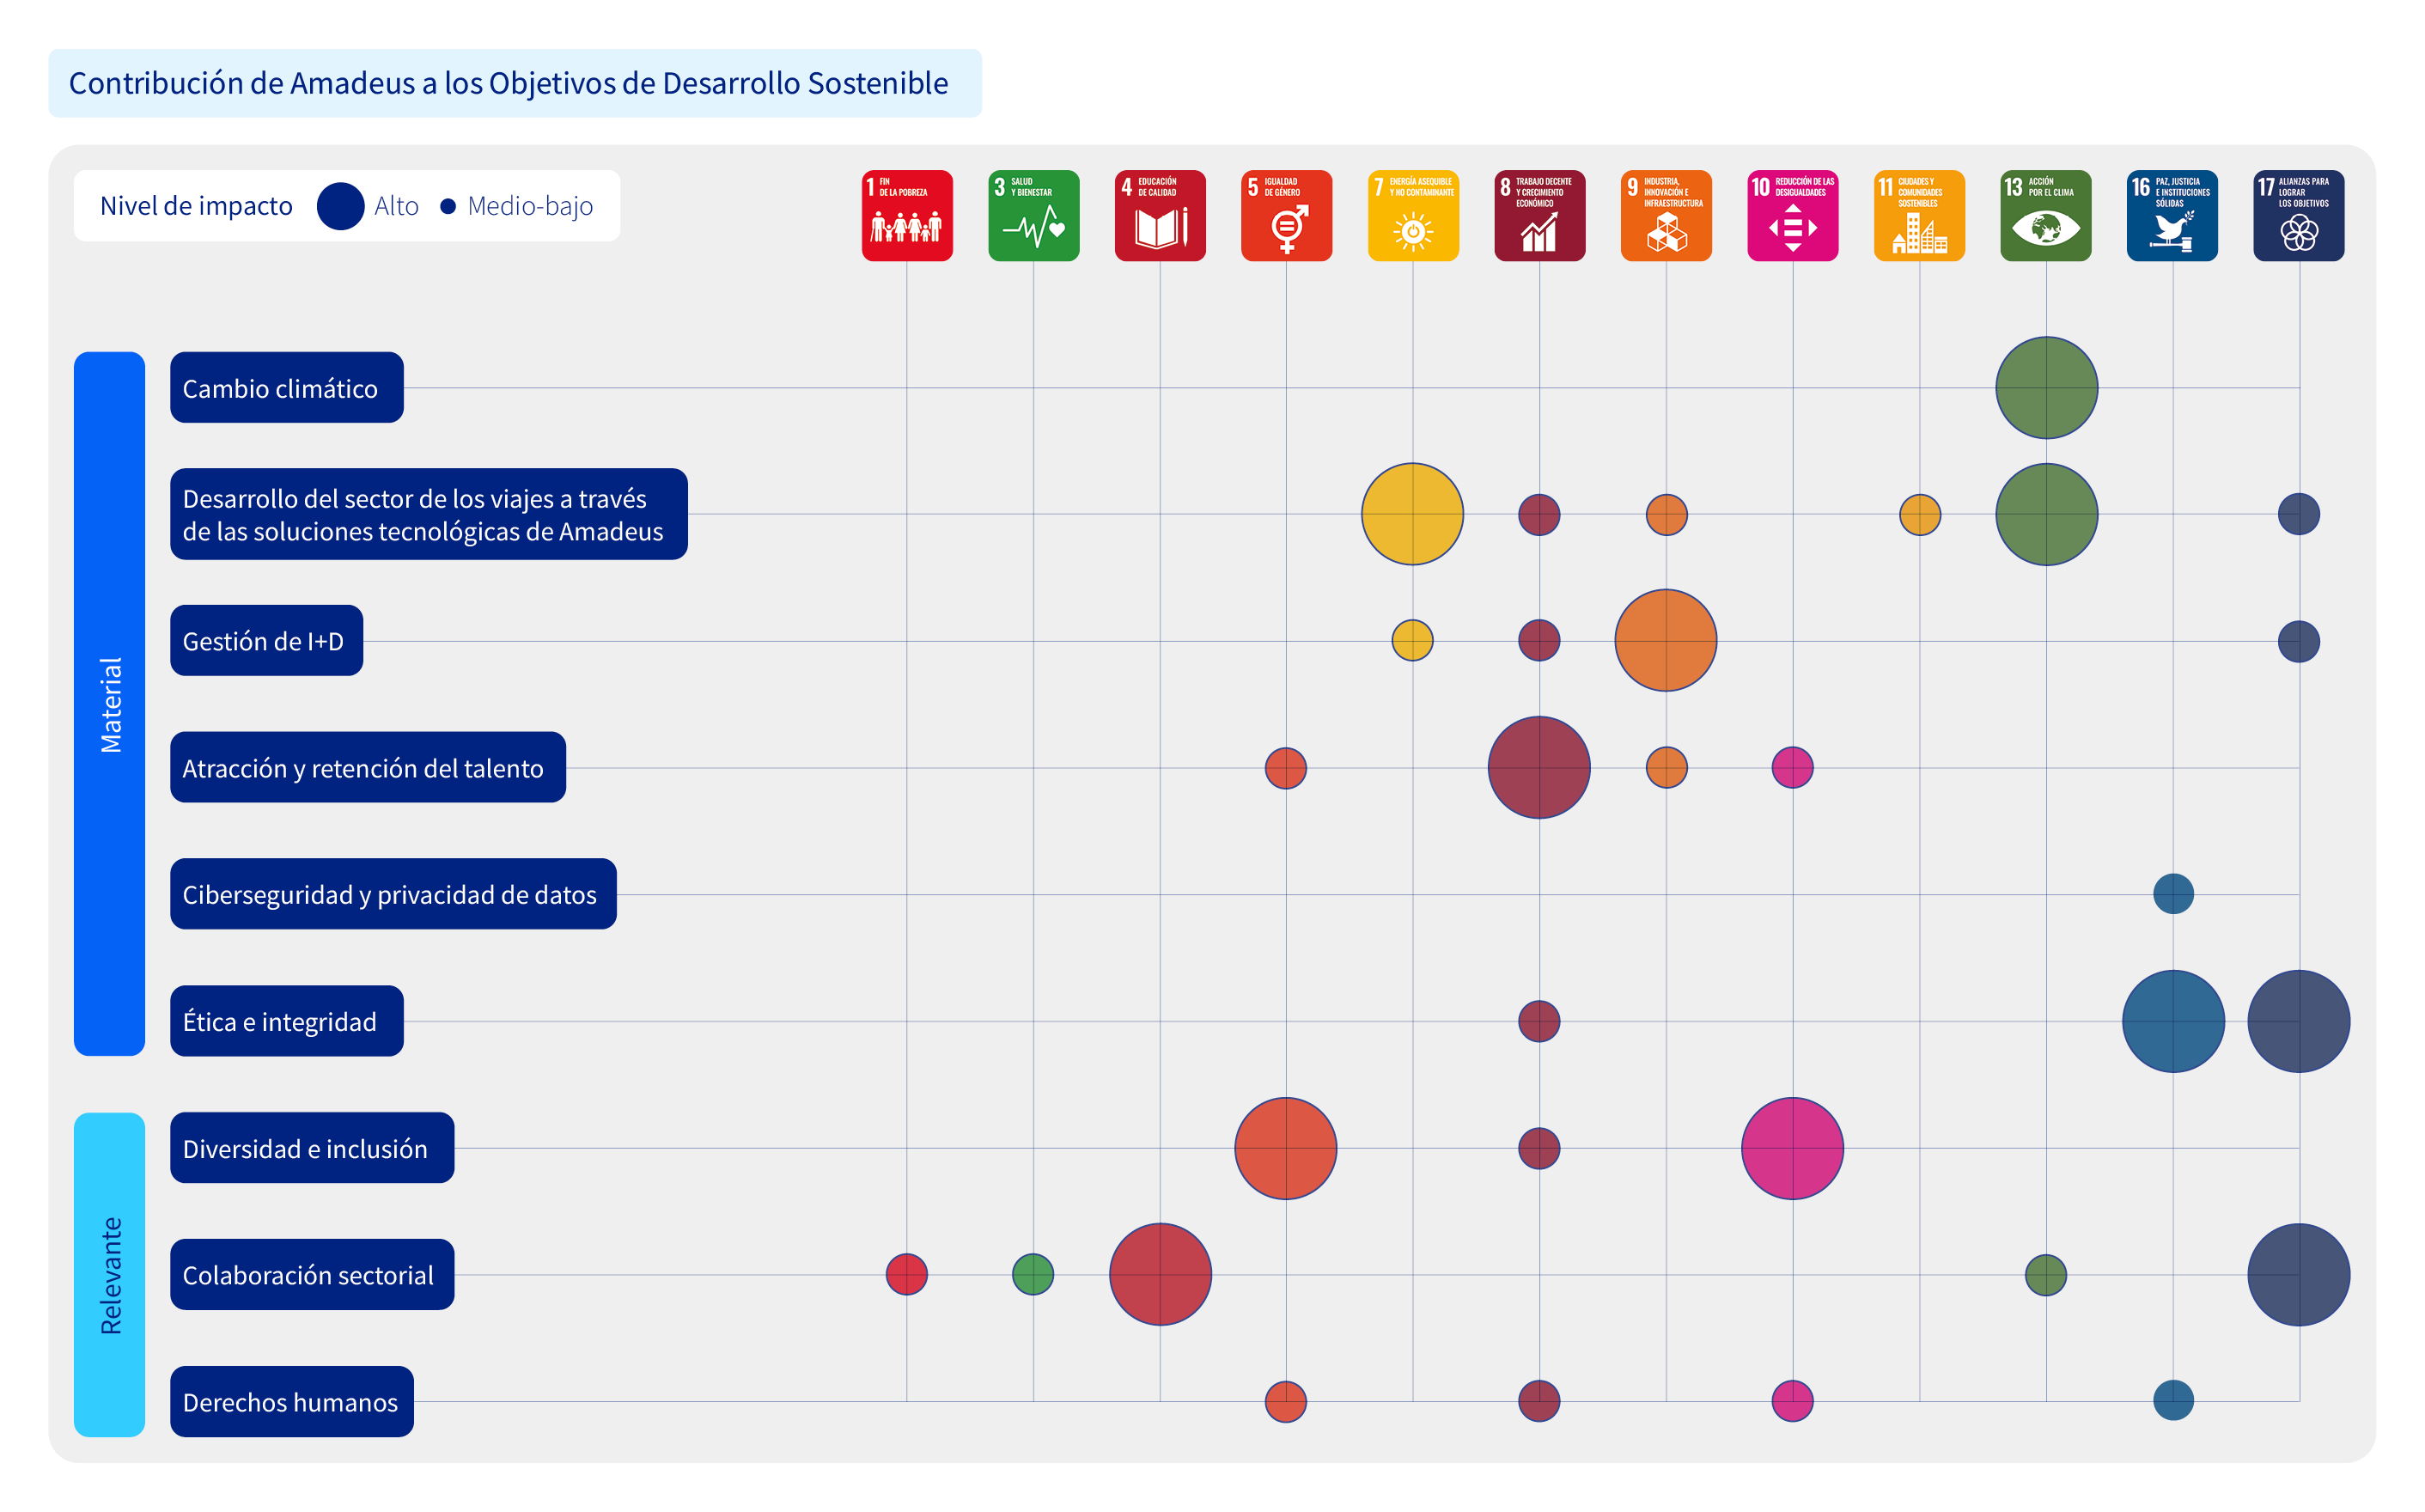
Task: Click the SDG 9 Industria e Innovación icon
Action: pyautogui.click(x=1666, y=216)
